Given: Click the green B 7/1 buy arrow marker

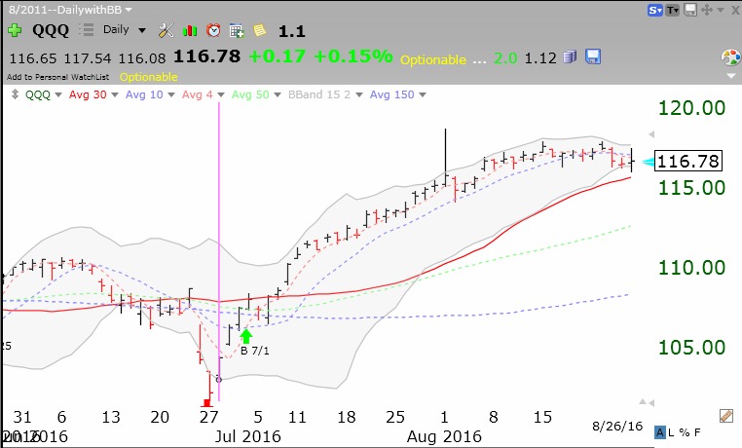Looking at the screenshot, I should click(246, 336).
